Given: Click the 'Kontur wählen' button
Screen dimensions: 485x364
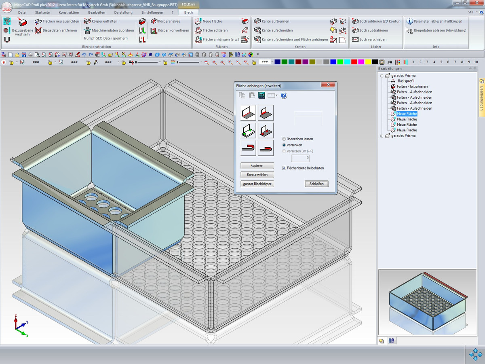Looking at the screenshot, I should [x=257, y=175].
